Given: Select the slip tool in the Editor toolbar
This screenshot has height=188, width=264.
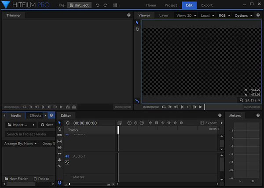Looking at the screenshot, I should coord(59,141).
